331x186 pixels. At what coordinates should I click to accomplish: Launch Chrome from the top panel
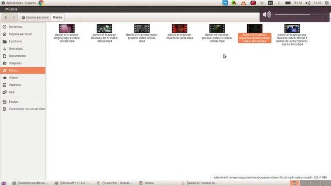tap(41, 3)
